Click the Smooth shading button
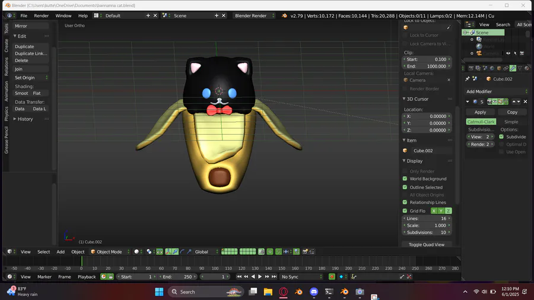Screen dimensions: 534x300 tap(21, 93)
